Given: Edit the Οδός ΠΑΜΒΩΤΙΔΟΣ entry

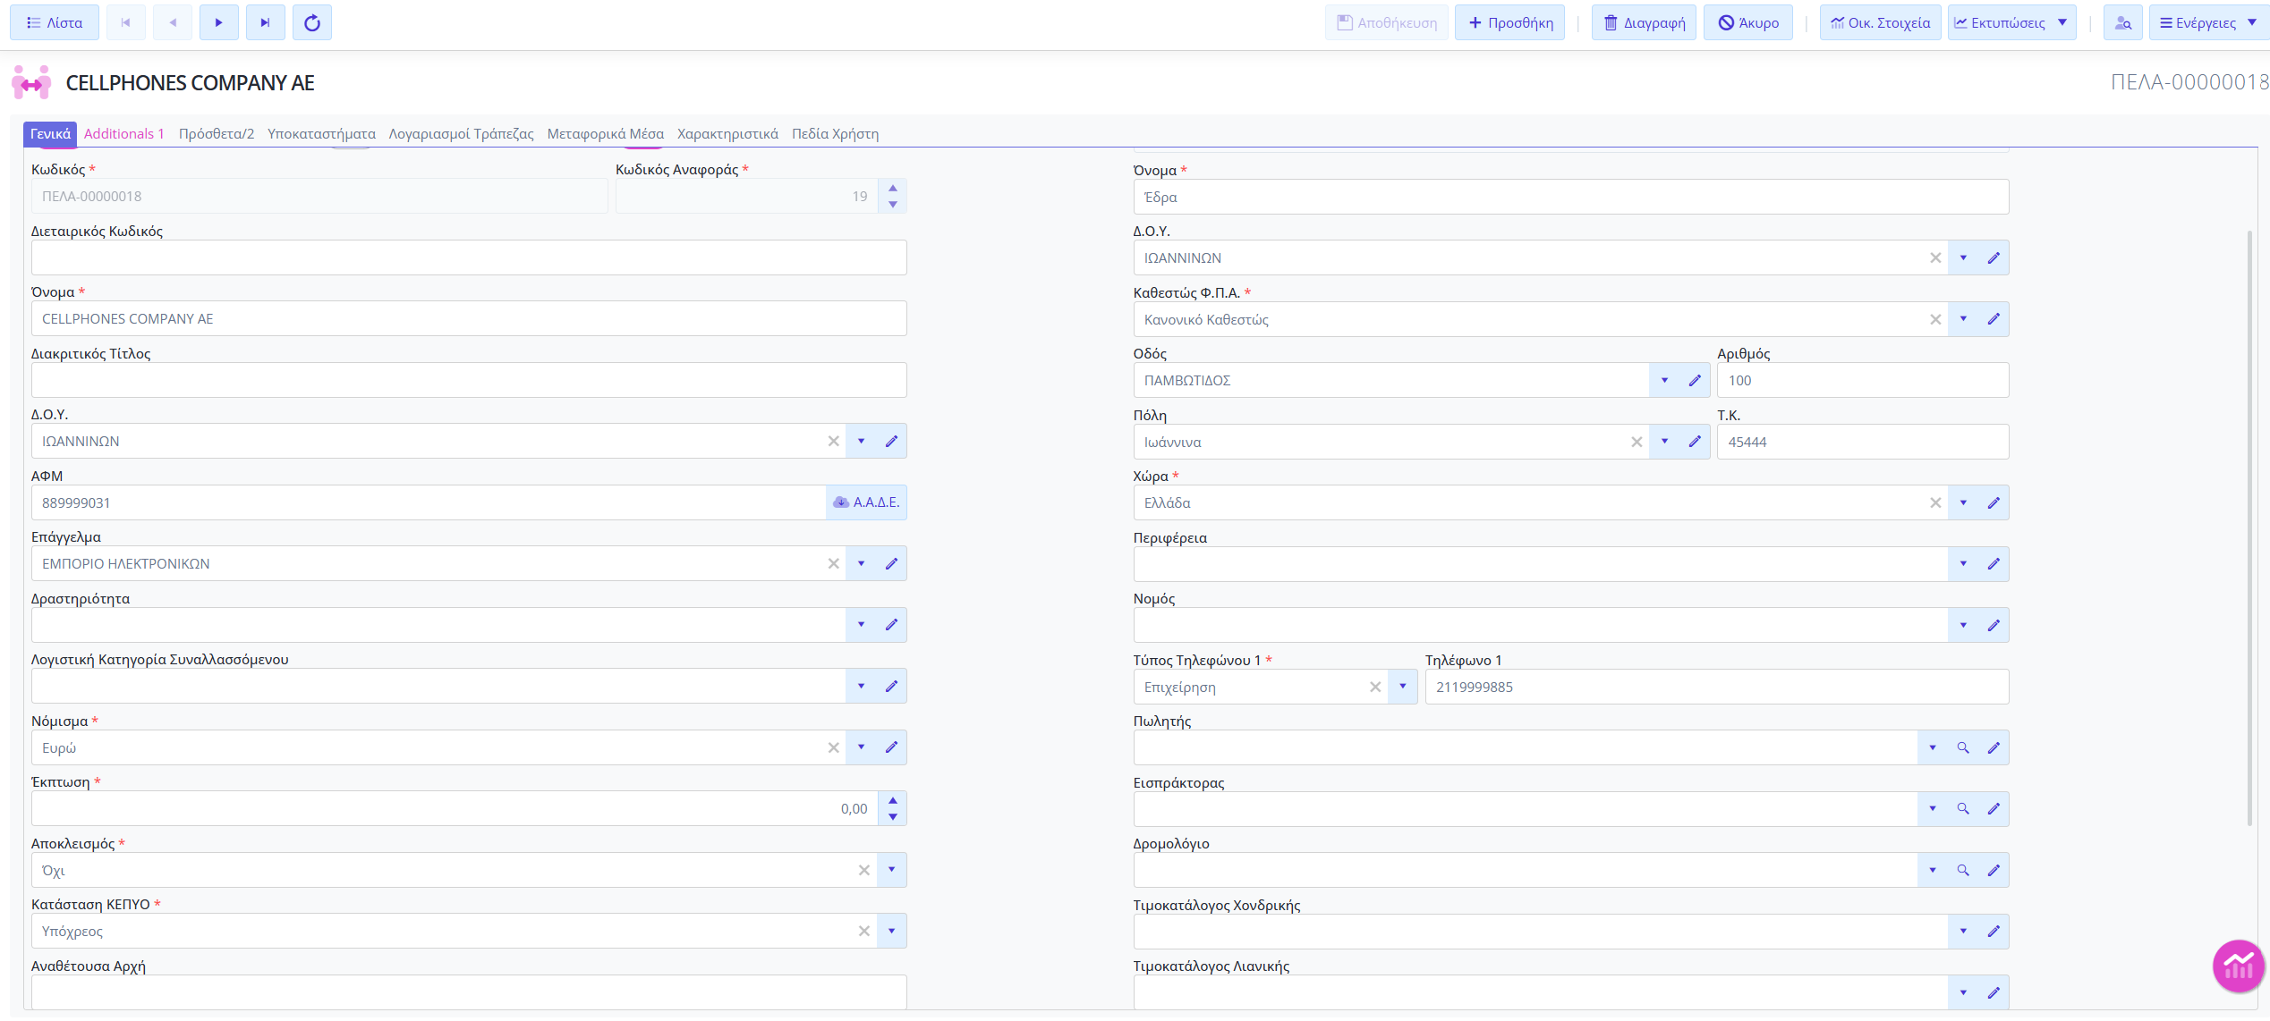Looking at the screenshot, I should tap(1695, 380).
